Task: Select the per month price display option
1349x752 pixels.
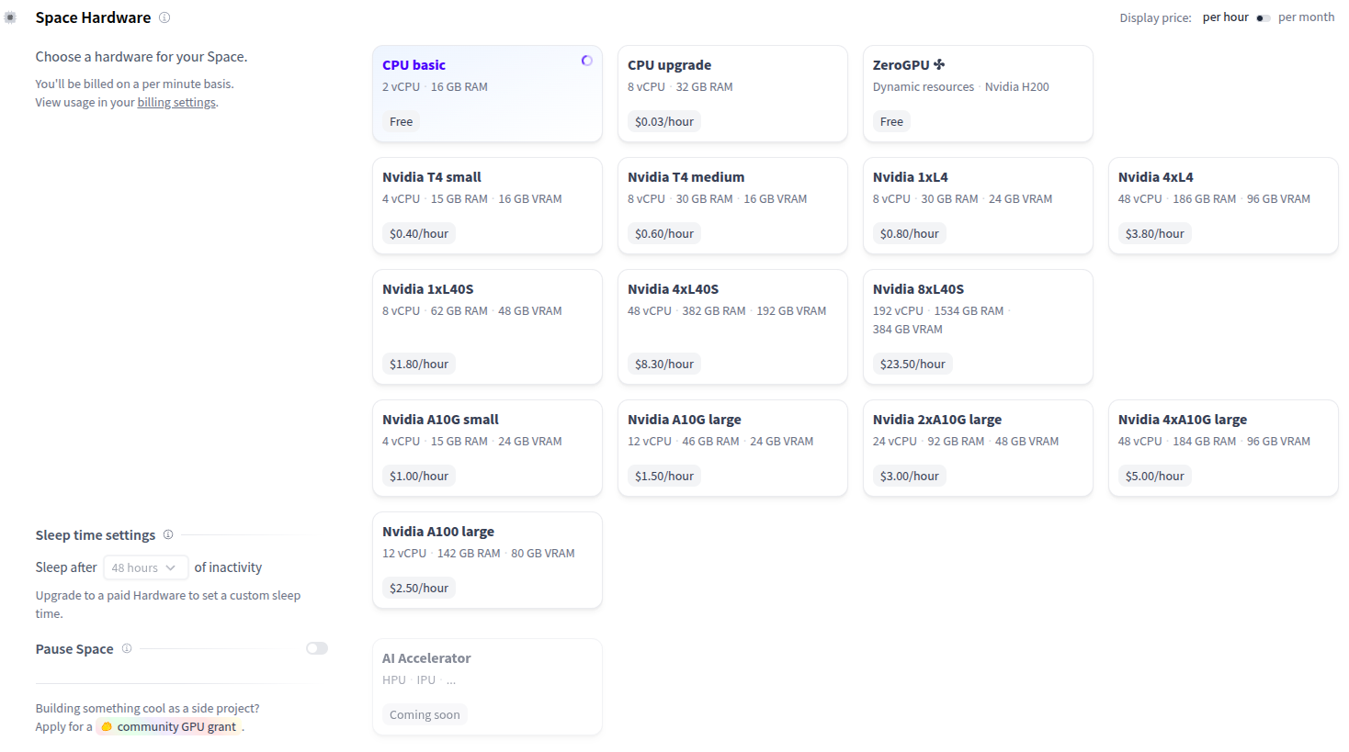Action: point(1306,17)
